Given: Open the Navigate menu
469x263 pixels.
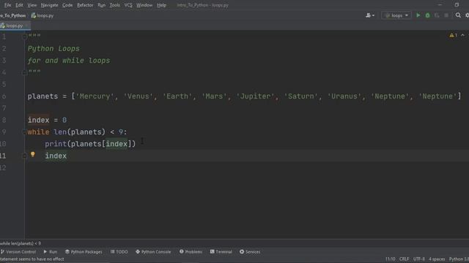Looking at the screenshot, I should (x=49, y=5).
